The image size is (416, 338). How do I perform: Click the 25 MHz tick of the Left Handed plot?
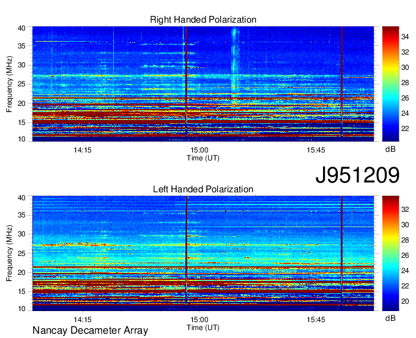pyautogui.click(x=21, y=254)
